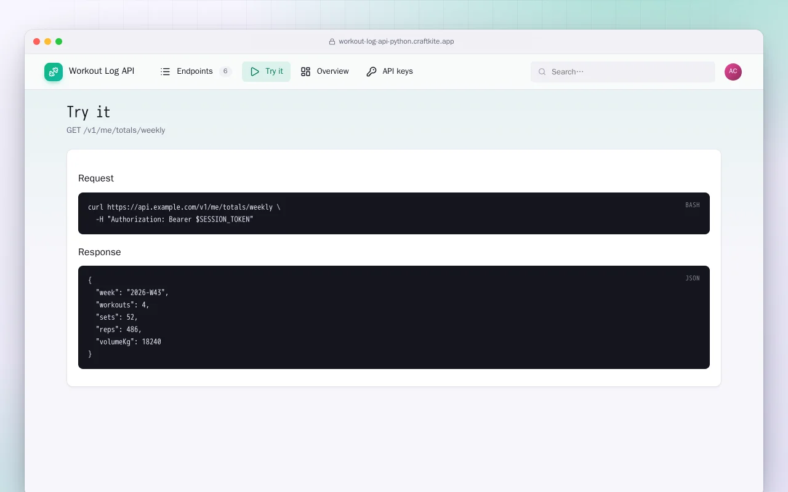Click the Endpoints count badge 6
The image size is (788, 492).
click(225, 71)
